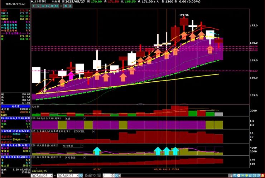Viewport: 265px width, 178px height.
Task: Click the cyan up arrow at 05/20
Action: point(175,151)
